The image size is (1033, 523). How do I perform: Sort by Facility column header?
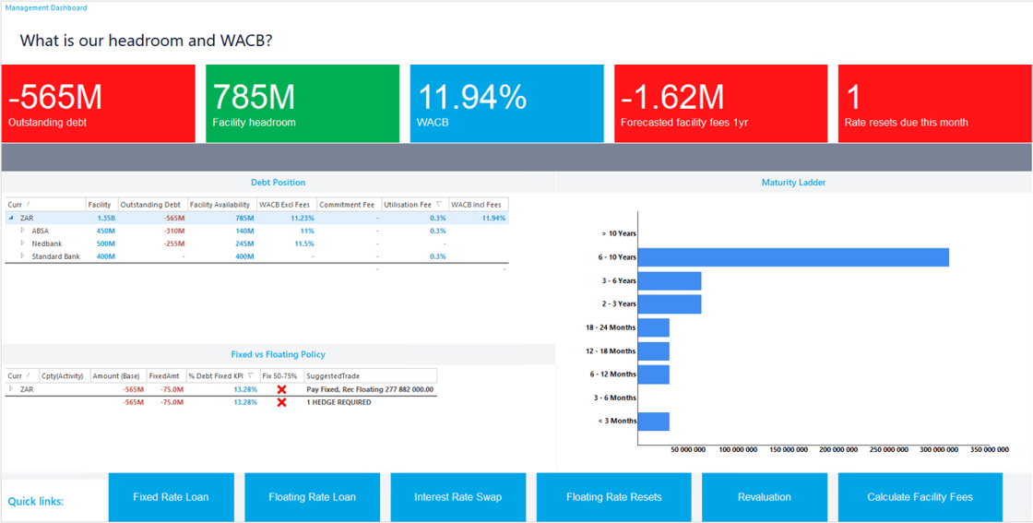click(x=101, y=205)
